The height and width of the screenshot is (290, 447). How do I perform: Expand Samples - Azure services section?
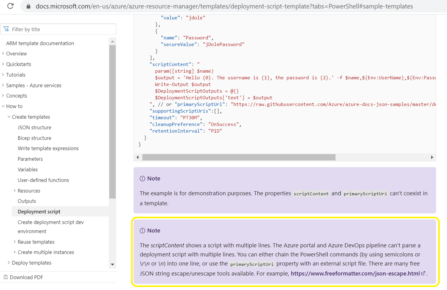[x=3, y=85]
